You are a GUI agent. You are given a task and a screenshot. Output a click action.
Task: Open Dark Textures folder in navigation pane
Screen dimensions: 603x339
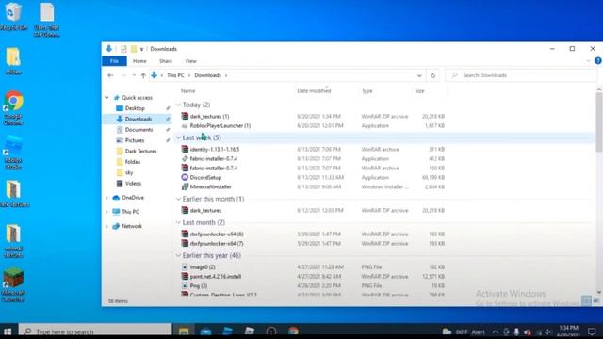point(140,151)
